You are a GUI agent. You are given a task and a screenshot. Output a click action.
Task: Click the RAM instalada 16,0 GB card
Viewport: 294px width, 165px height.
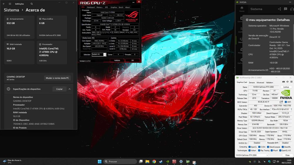[19, 53]
